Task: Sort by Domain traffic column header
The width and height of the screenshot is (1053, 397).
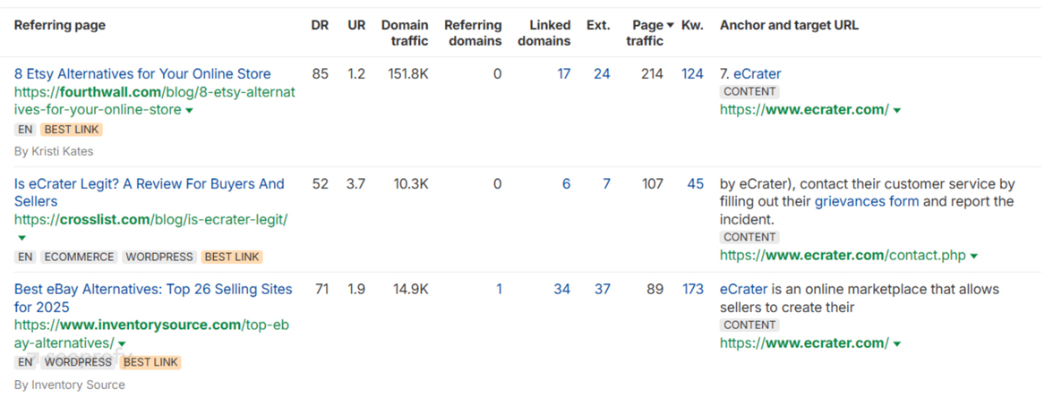Action: (405, 33)
